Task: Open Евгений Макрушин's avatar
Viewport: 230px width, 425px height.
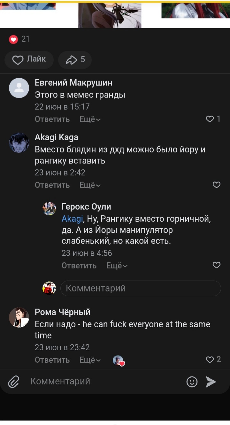Action: pyautogui.click(x=19, y=88)
